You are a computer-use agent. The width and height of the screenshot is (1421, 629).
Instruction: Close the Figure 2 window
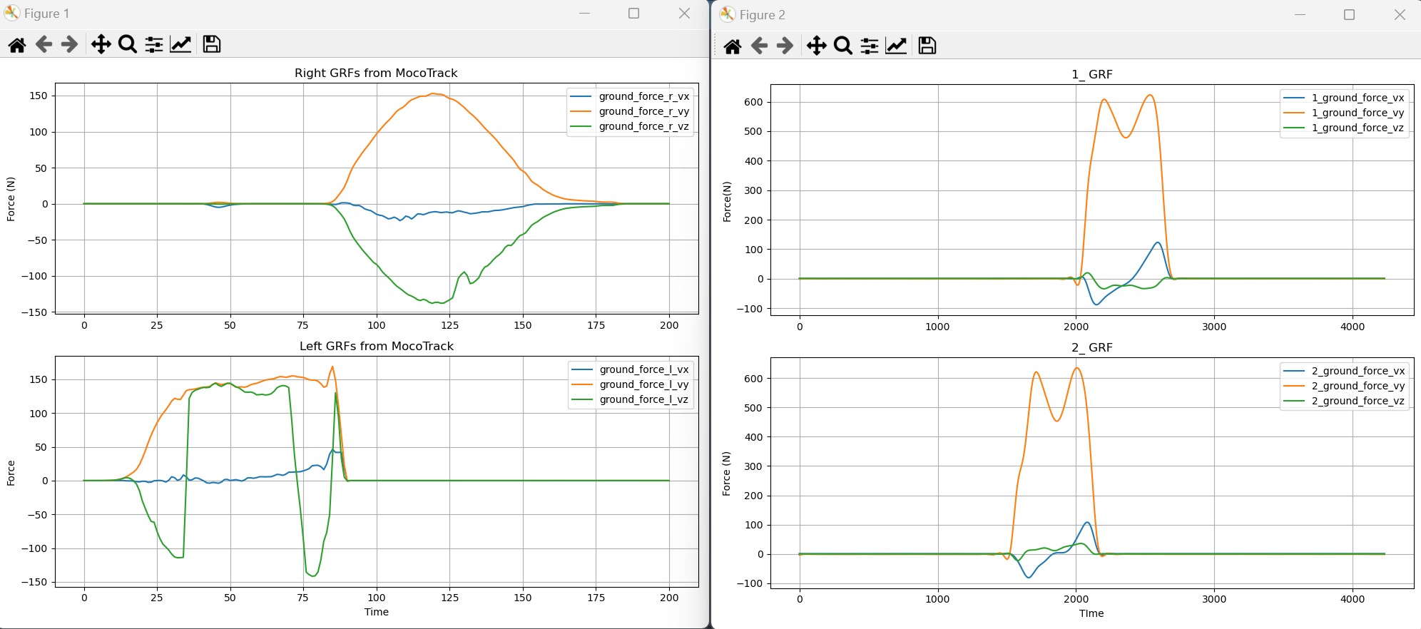pyautogui.click(x=1400, y=14)
